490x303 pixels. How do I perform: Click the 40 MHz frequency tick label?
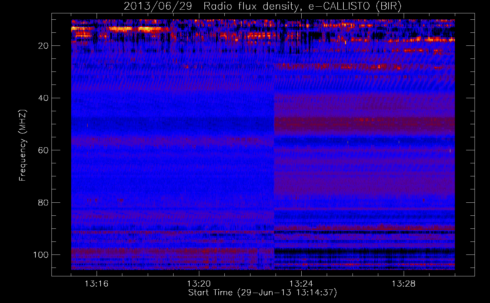tap(43, 98)
